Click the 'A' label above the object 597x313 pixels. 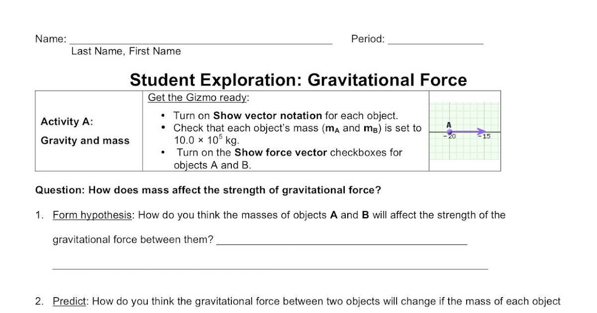tap(449, 125)
